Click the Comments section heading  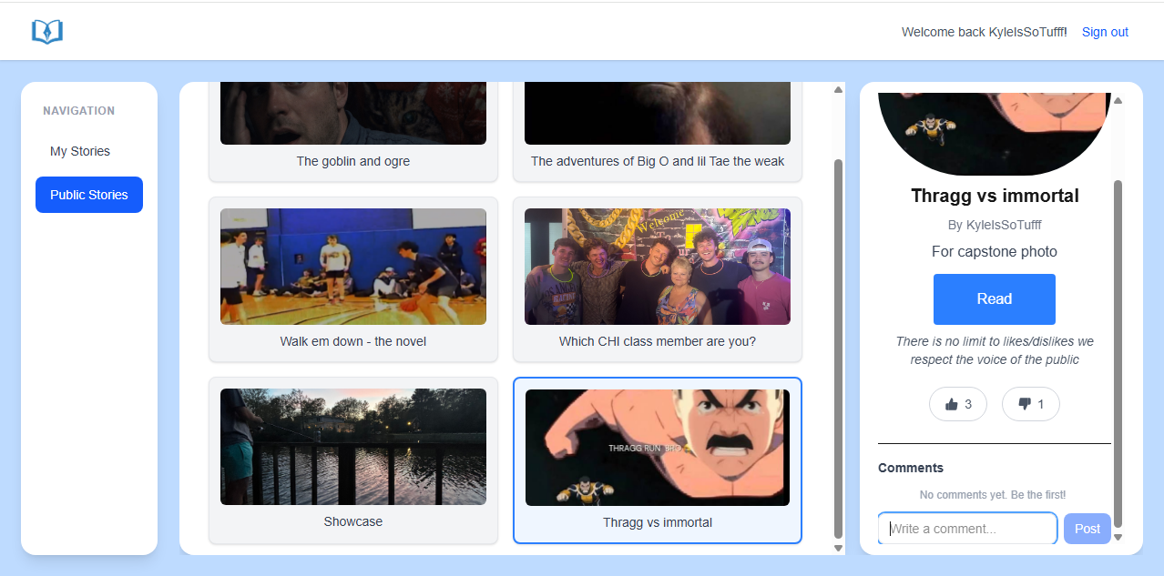[911, 468]
